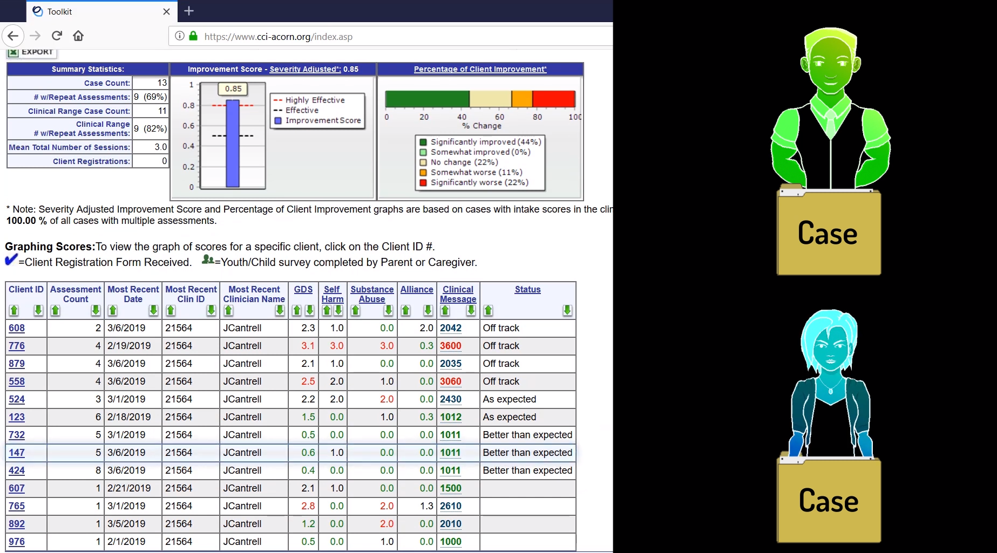Open clinical message 1500 link
Screen dimensions: 997x553
coord(451,488)
